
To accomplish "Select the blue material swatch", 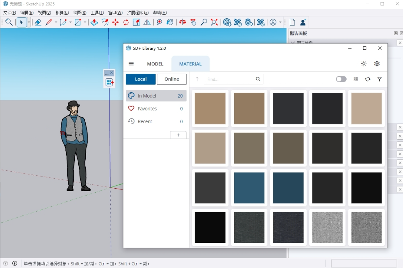I will pos(249,188).
